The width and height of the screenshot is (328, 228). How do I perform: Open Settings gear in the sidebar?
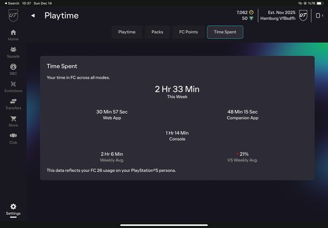(x=13, y=208)
